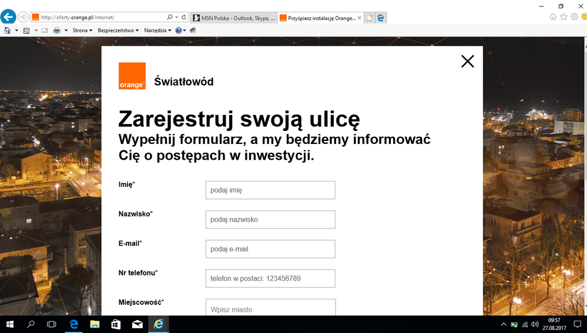Open Microsoft Edge from the tab bar icon
Image resolution: width=587 pixels, height=333 pixels.
(x=381, y=18)
